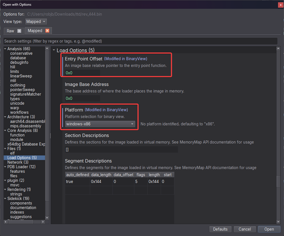Click the Image Base Address value field
Screen dimensions: 284x236
(x=118, y=98)
